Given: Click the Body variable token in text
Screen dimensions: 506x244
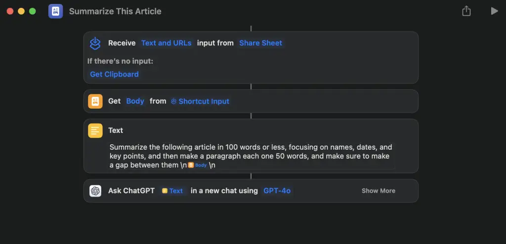Looking at the screenshot, I should tap(198, 165).
